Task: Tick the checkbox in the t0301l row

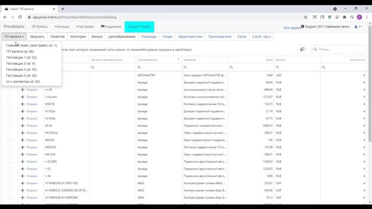Action: pos(10,104)
